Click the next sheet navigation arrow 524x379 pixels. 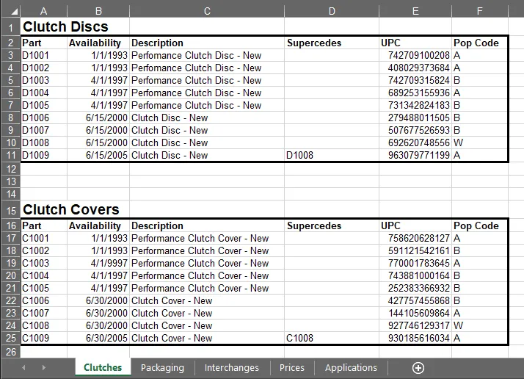43,368
